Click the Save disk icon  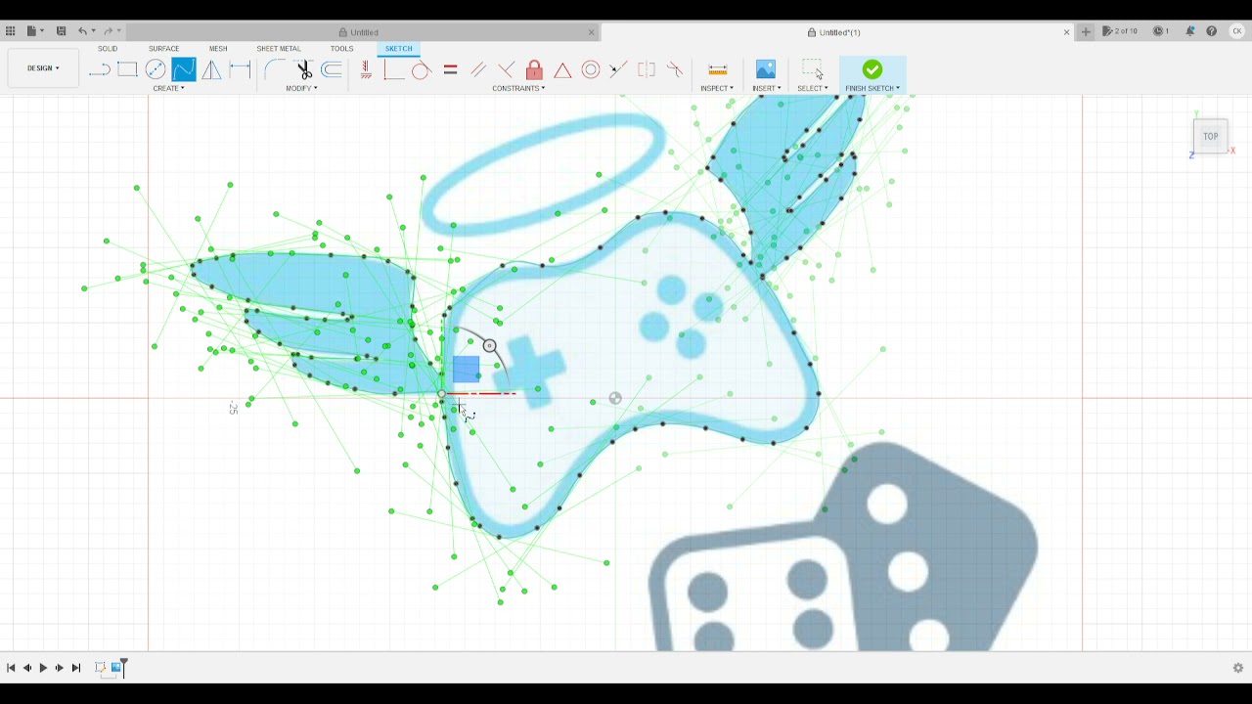pyautogui.click(x=61, y=31)
